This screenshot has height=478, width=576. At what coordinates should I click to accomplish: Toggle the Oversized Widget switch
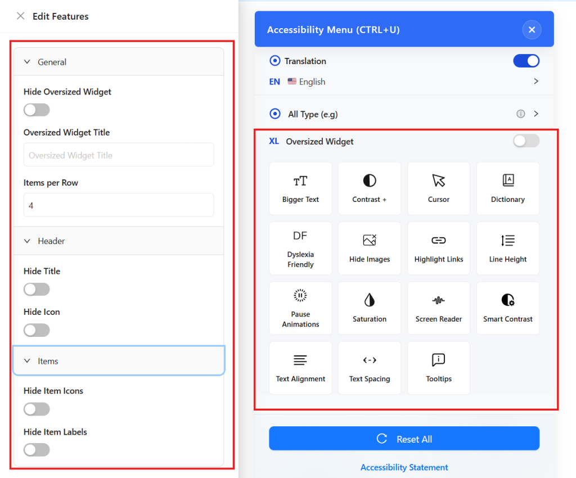pos(526,141)
